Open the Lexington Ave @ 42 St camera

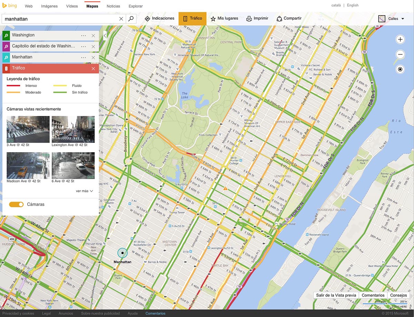pos(73,129)
